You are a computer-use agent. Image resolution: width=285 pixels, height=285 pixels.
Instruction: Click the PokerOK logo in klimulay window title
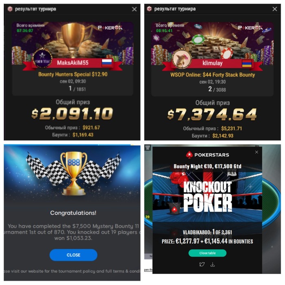tap(149, 9)
